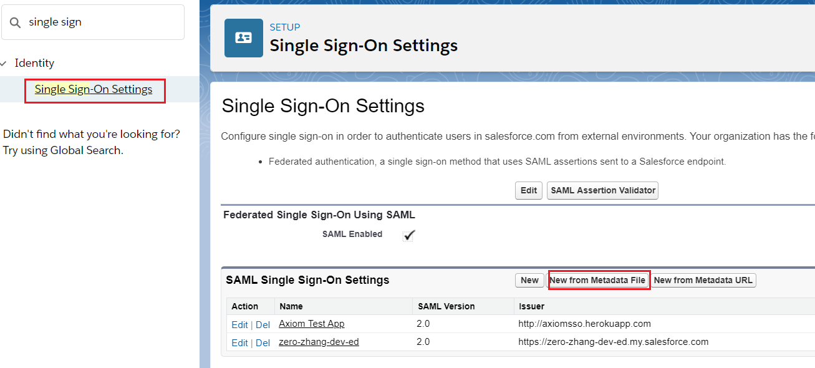Open Single Sign-On Settings in sidebar
This screenshot has height=368, width=815.
[94, 89]
